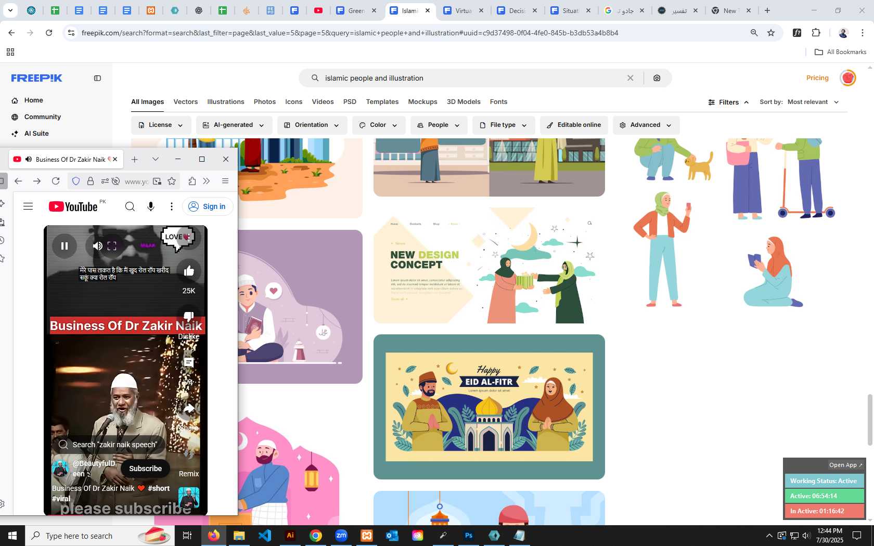This screenshot has height=546, width=874.
Task: Open Happy Eid Al-Fitr illustration thumbnail
Action: click(489, 407)
